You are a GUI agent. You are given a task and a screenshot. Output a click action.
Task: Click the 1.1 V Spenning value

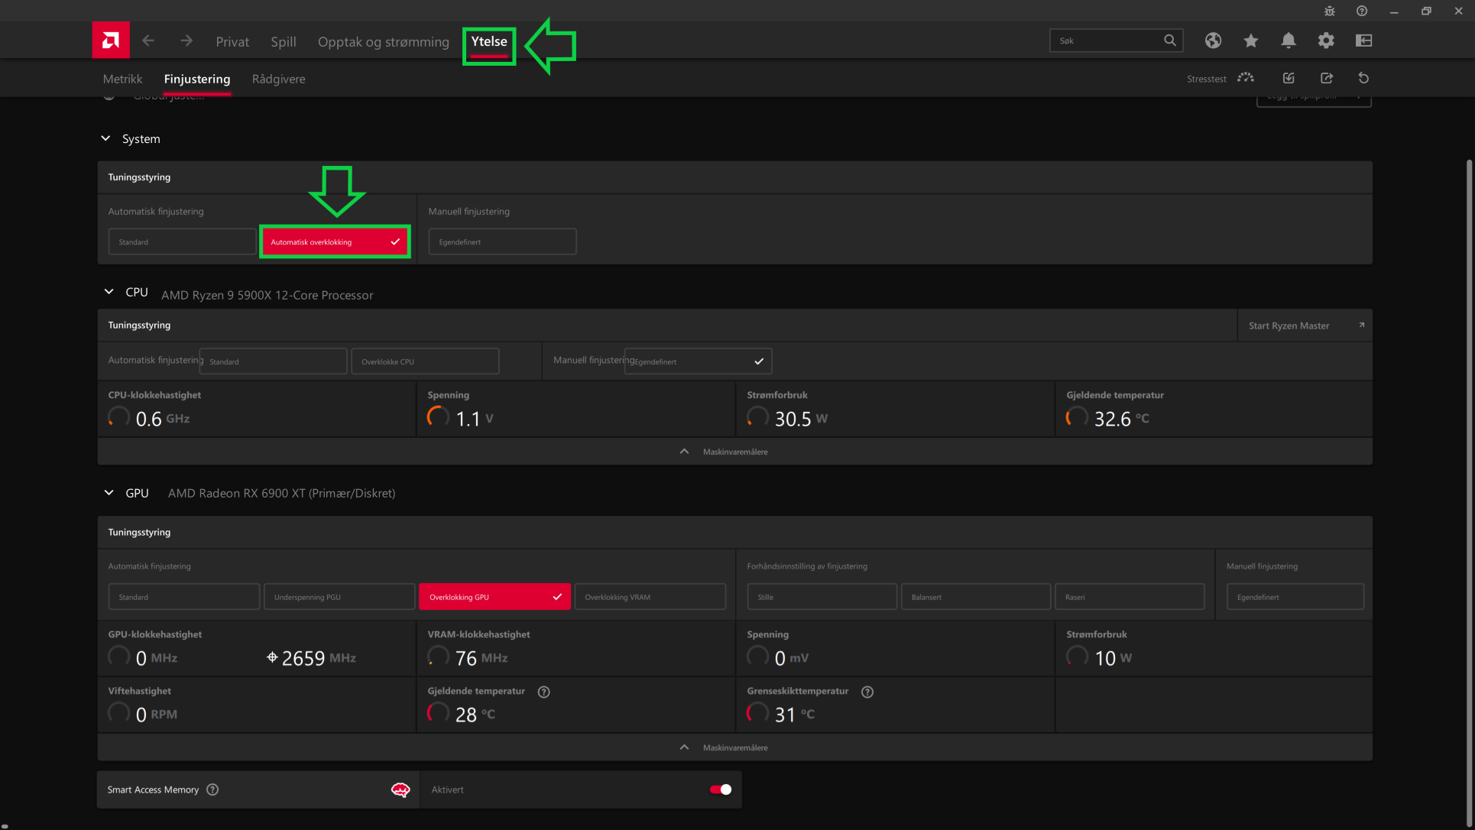[475, 419]
